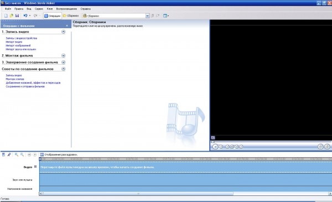Image resolution: width=332 pixels, height=202 pixels.
Task: Open the Undo history dropdown arrow
Action: tap(30, 15)
